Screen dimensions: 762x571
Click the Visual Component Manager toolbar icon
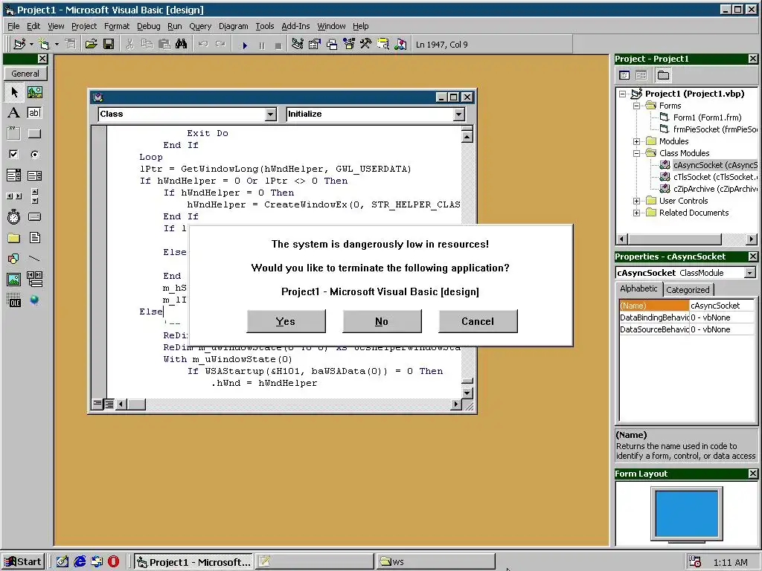400,44
